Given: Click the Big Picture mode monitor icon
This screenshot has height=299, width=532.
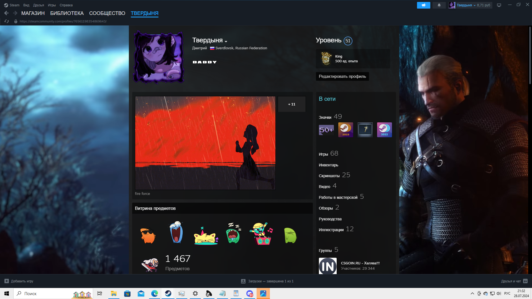Looking at the screenshot, I should [x=499, y=5].
